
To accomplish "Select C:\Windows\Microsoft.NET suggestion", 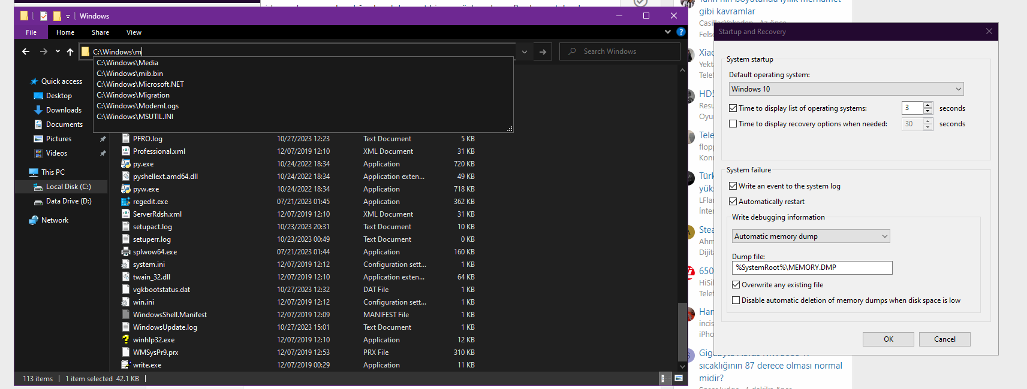I will [140, 84].
